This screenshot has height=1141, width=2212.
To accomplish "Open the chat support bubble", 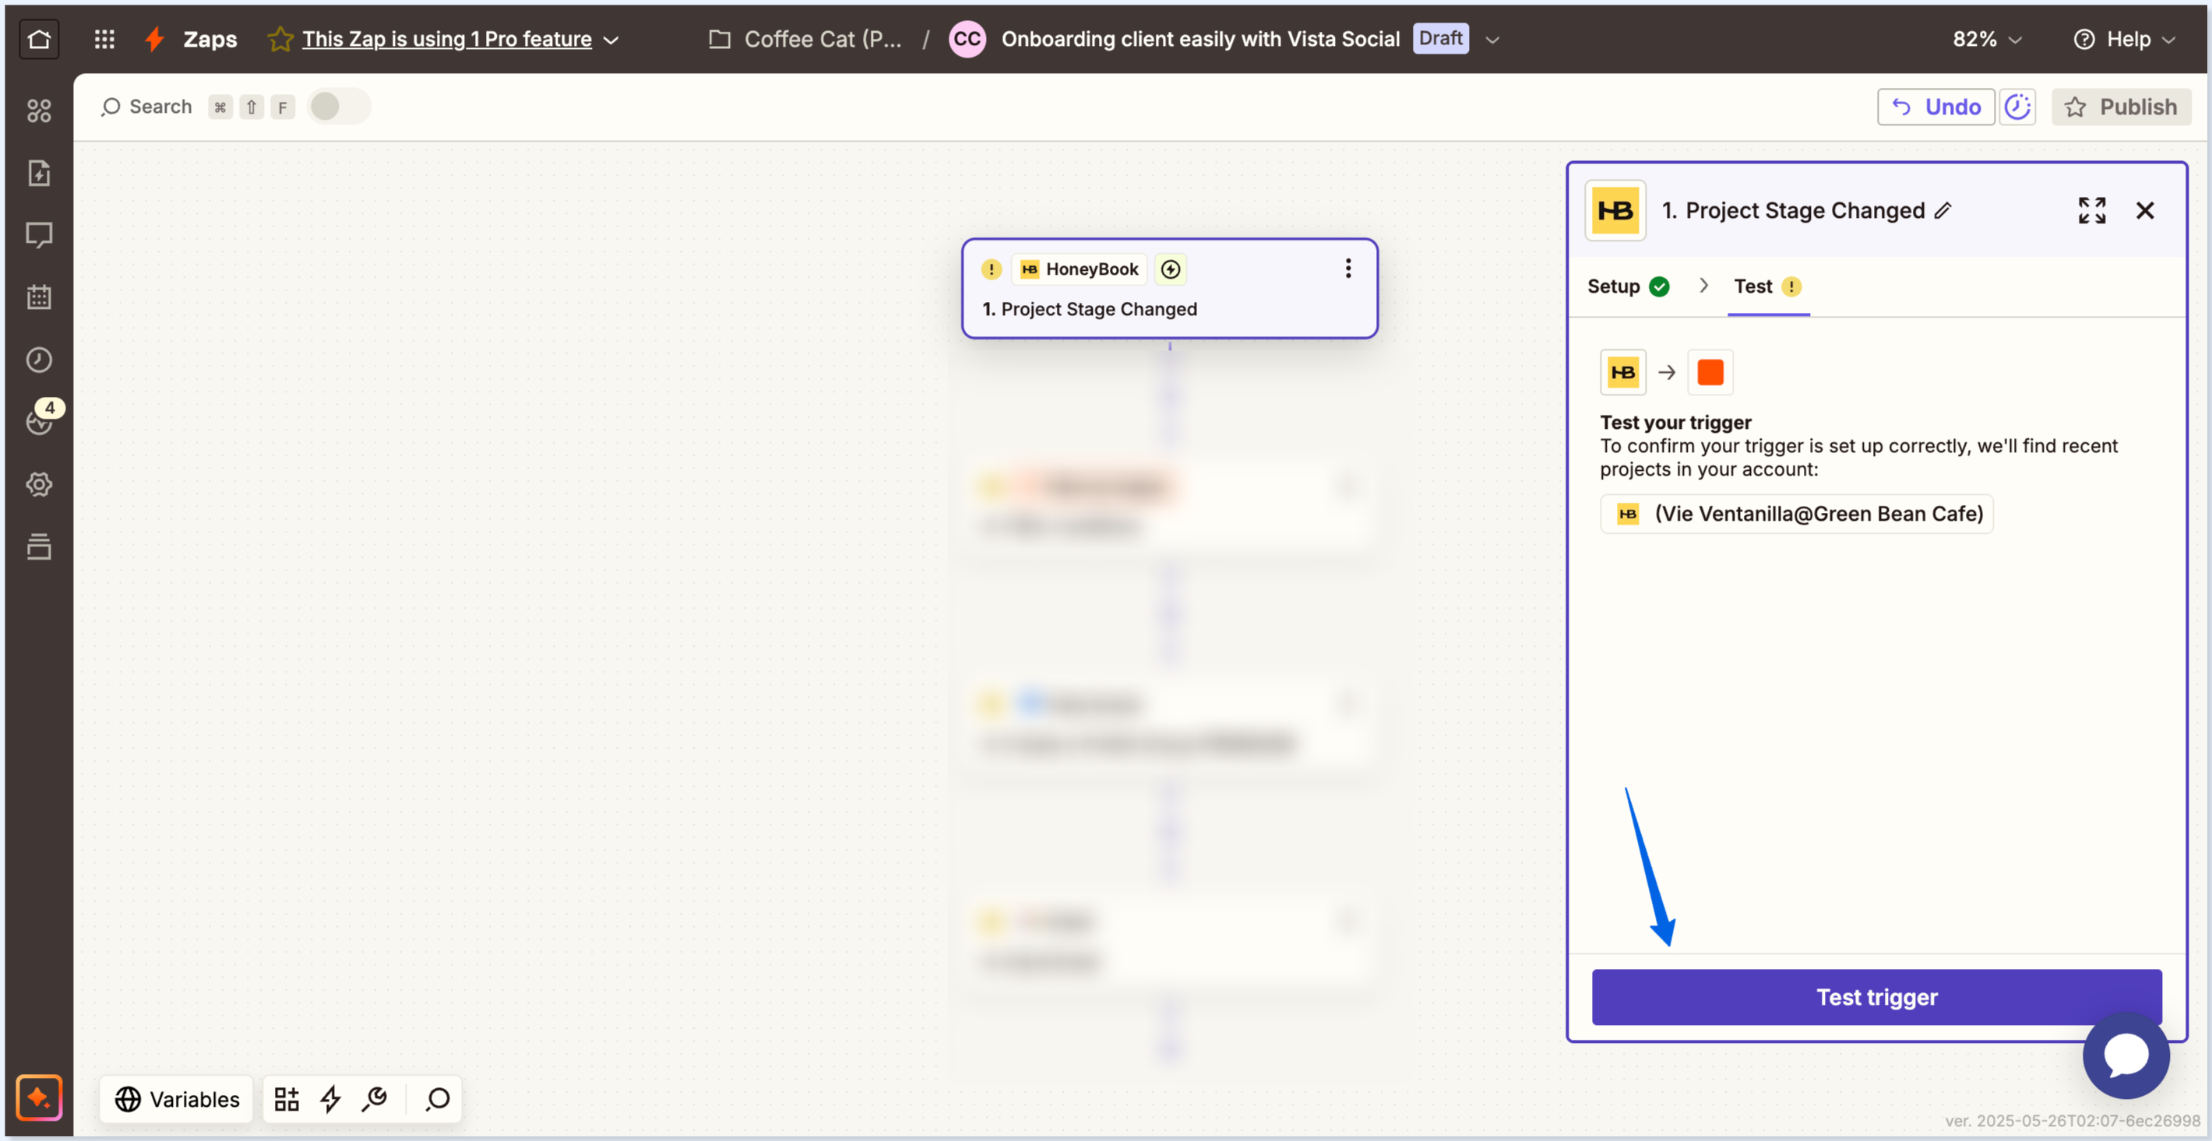I will pyautogui.click(x=2126, y=1055).
